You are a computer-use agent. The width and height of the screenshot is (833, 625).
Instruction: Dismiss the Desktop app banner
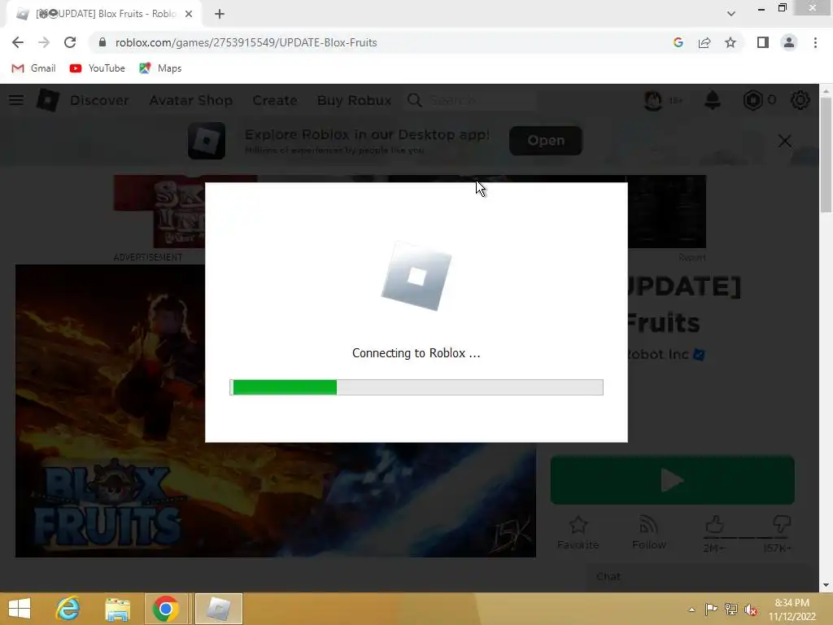785,141
